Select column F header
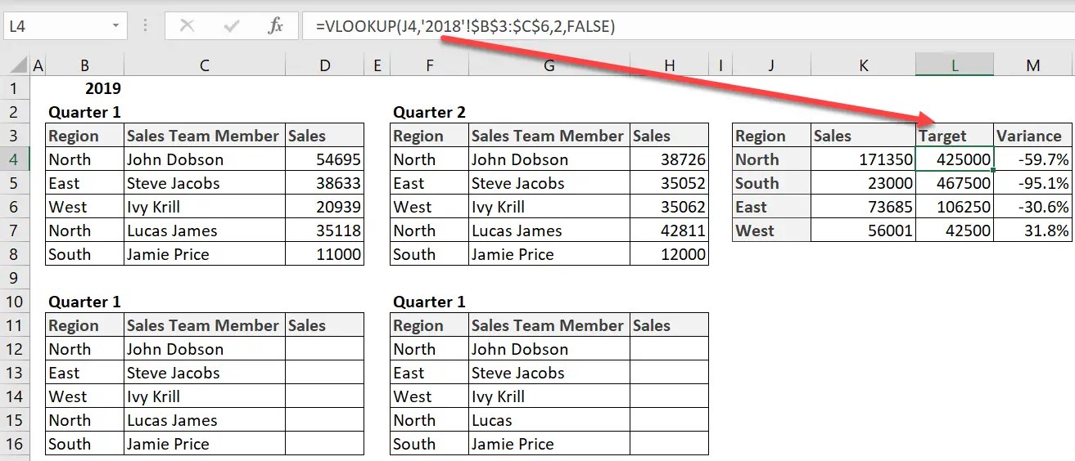The image size is (1075, 461). [430, 65]
